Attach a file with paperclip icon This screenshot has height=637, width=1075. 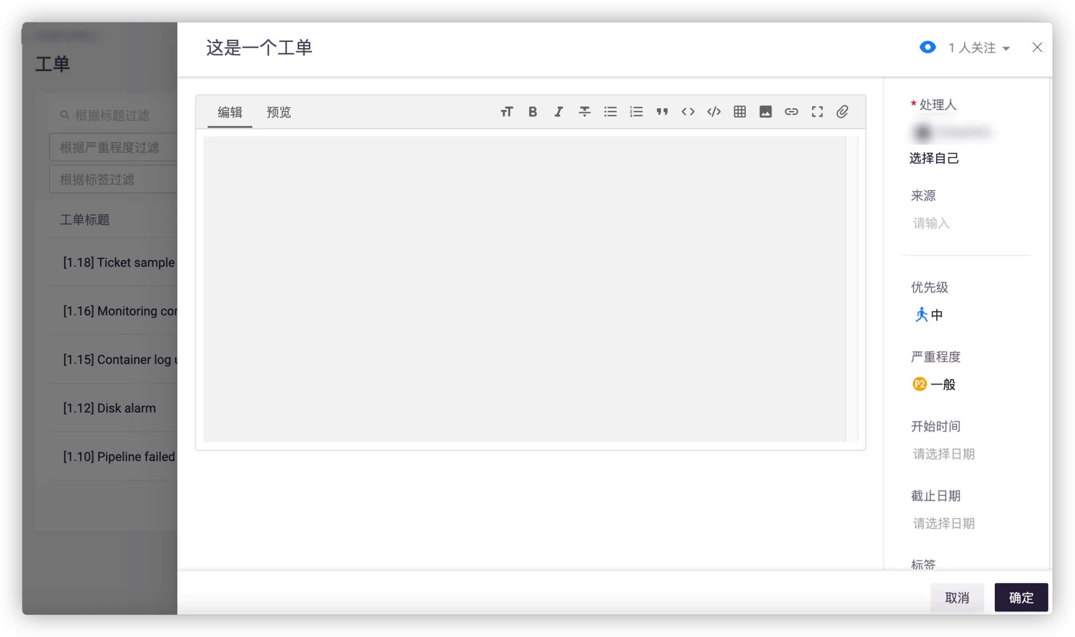(842, 112)
